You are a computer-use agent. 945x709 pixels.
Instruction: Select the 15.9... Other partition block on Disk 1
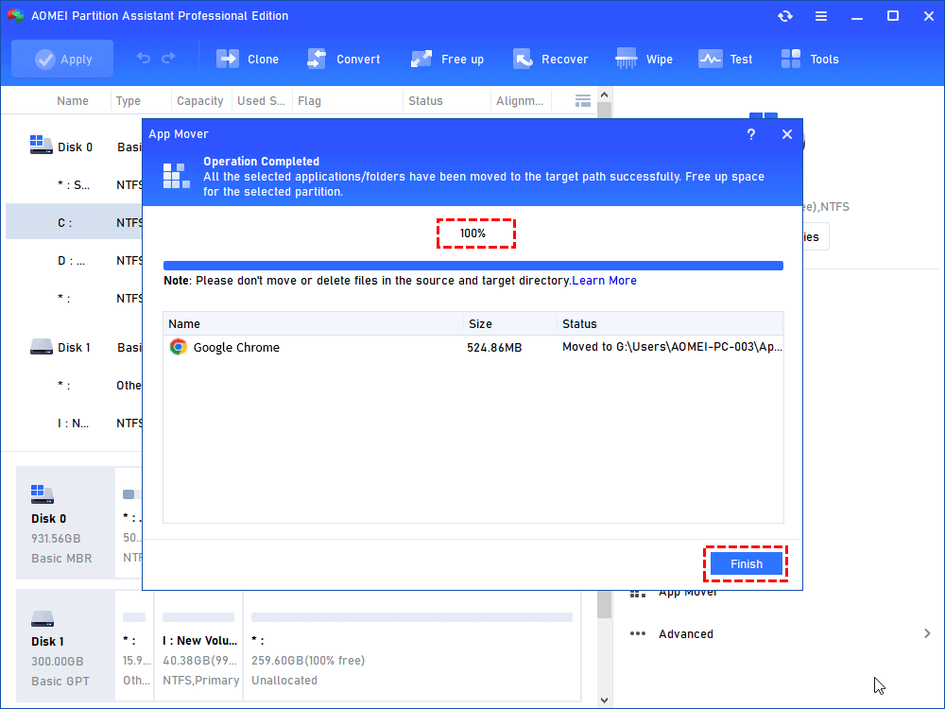point(134,646)
